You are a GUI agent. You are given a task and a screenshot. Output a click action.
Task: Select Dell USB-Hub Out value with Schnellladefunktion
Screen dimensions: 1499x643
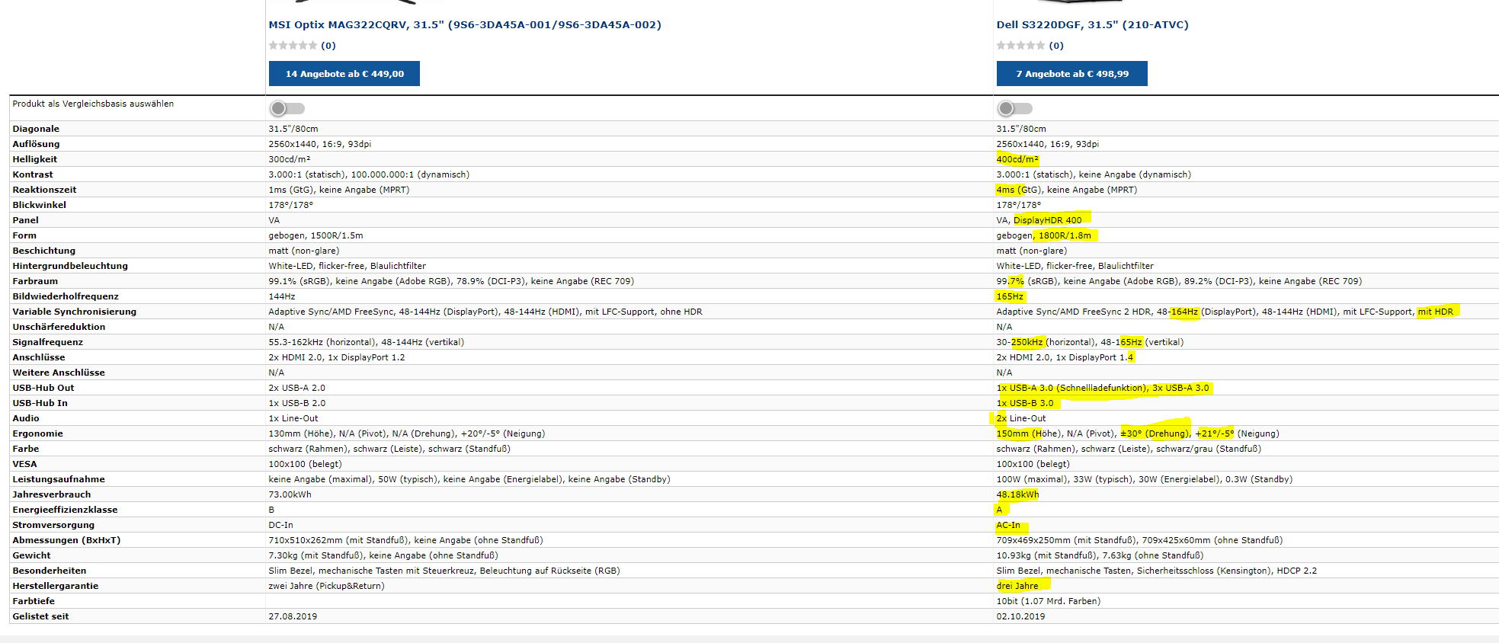(1103, 388)
